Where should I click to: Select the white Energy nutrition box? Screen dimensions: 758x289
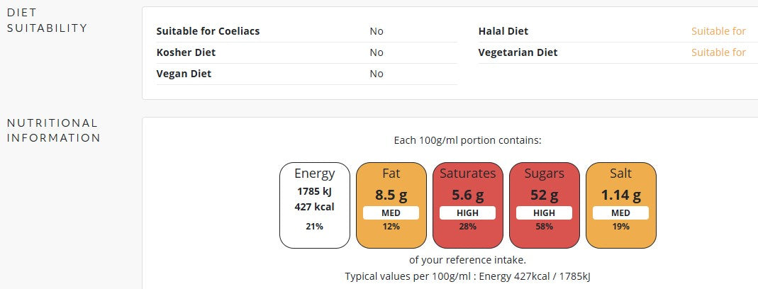click(314, 205)
